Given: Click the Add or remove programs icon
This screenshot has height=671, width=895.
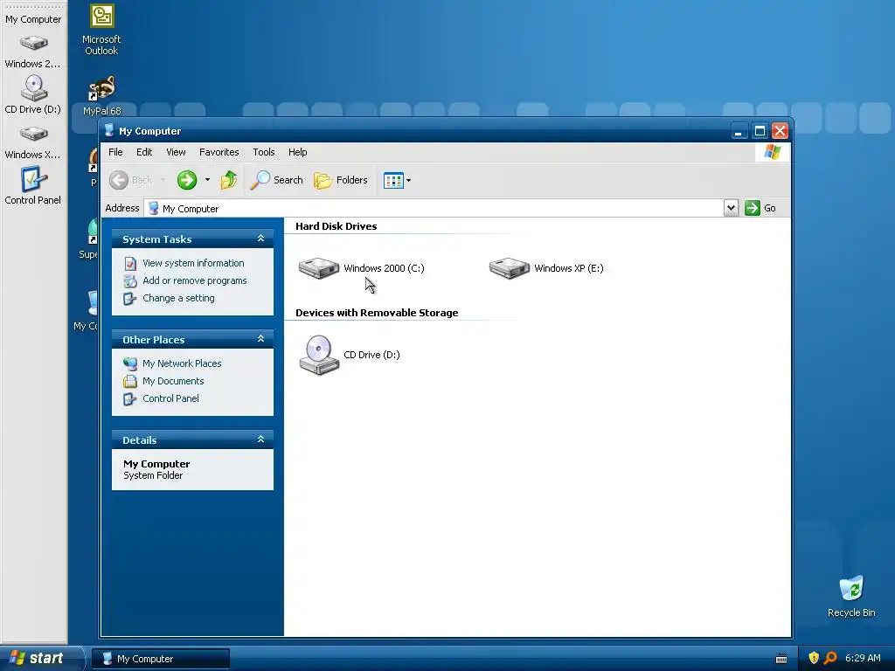Looking at the screenshot, I should 130,280.
